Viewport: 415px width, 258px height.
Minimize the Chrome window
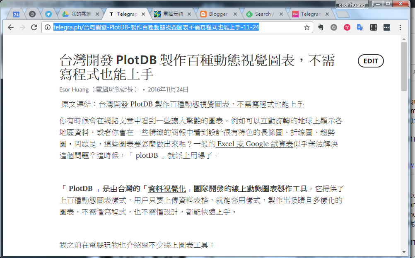click(x=378, y=4)
